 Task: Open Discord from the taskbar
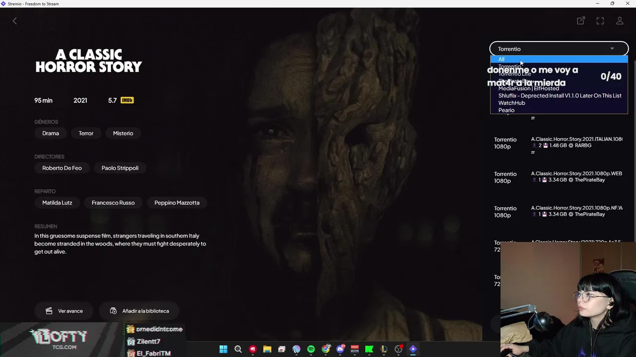[x=340, y=349]
